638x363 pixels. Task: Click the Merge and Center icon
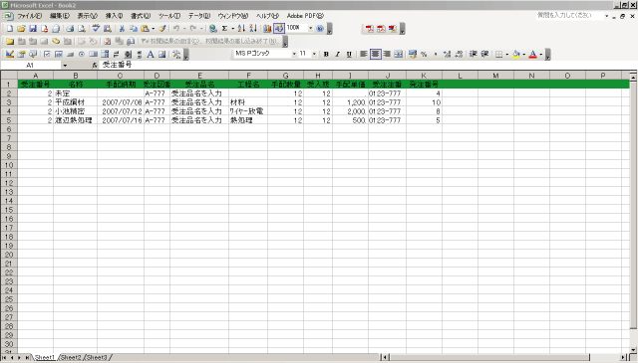(x=399, y=54)
